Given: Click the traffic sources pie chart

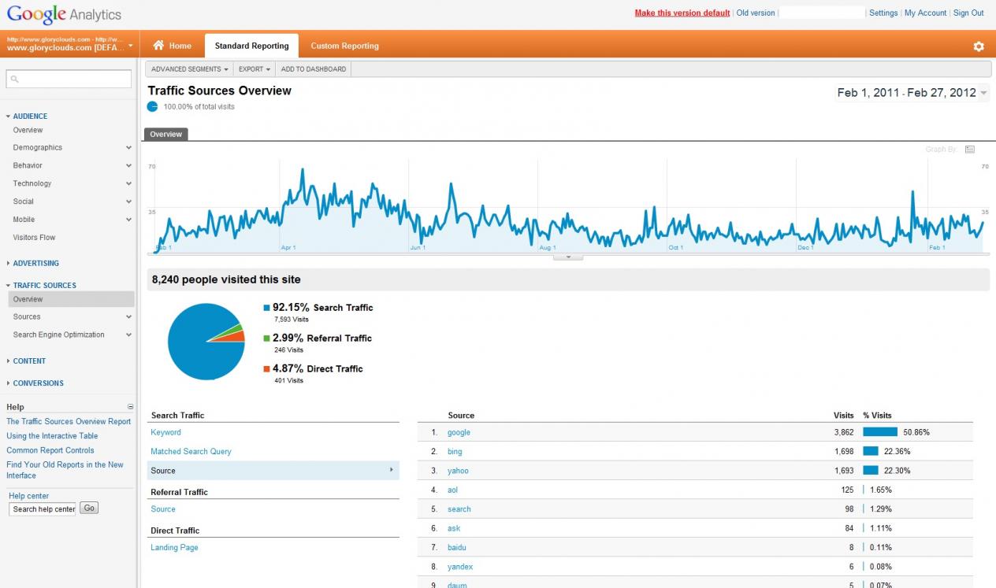Looking at the screenshot, I should (x=206, y=342).
